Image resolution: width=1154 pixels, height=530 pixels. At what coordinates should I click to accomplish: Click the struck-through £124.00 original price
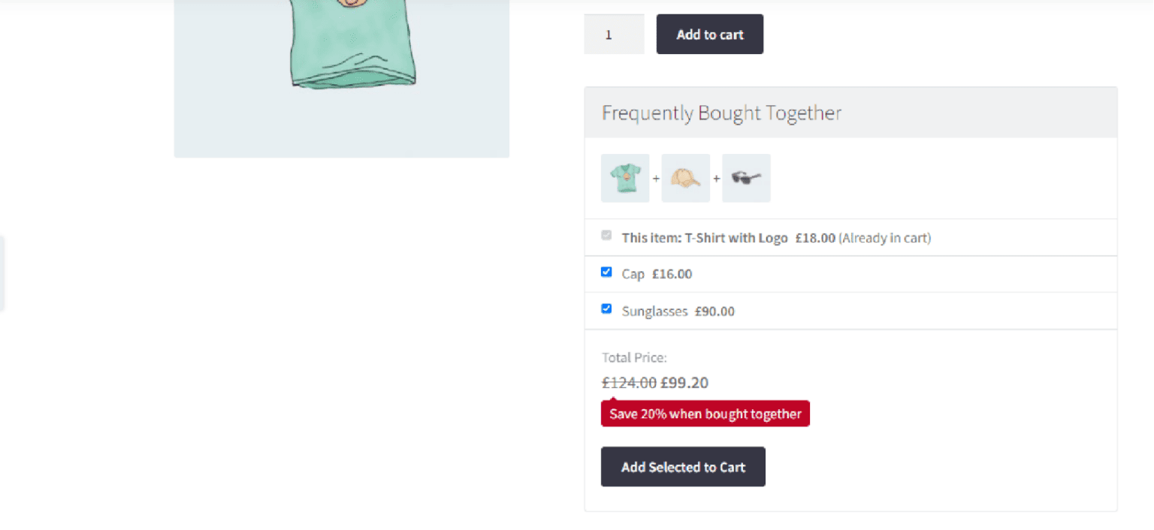click(x=629, y=383)
